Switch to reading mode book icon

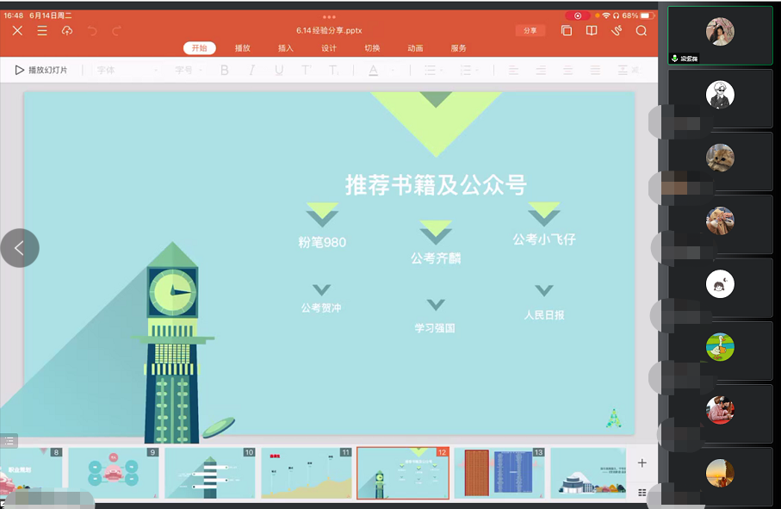(x=592, y=31)
